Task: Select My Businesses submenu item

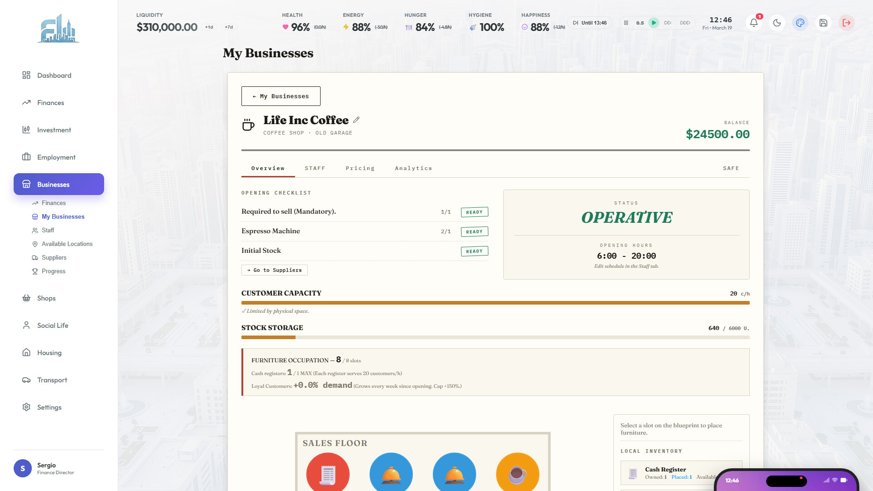Action: (x=63, y=216)
